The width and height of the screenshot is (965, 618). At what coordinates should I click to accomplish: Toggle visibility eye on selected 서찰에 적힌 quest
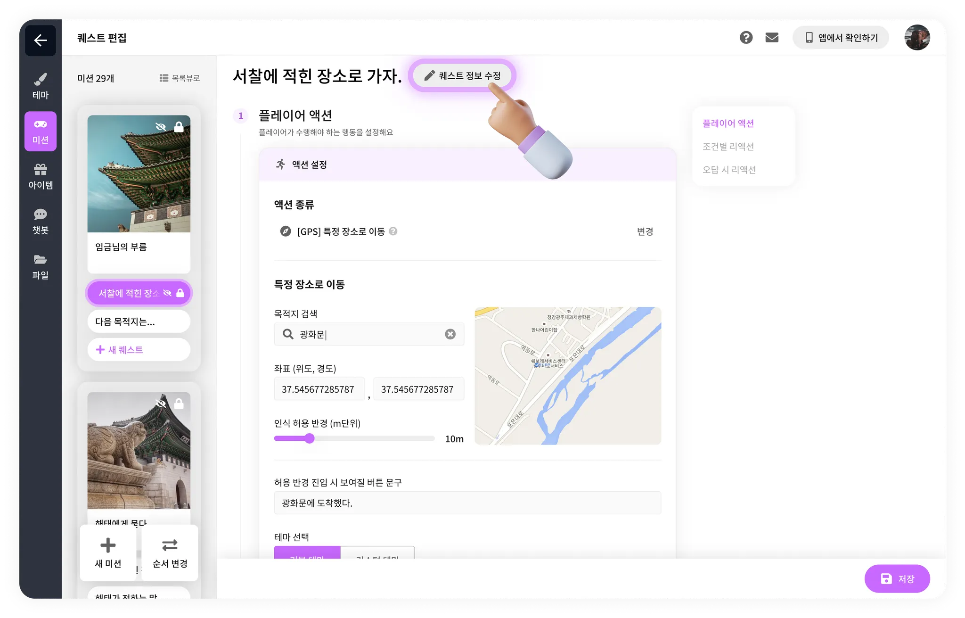click(x=167, y=293)
